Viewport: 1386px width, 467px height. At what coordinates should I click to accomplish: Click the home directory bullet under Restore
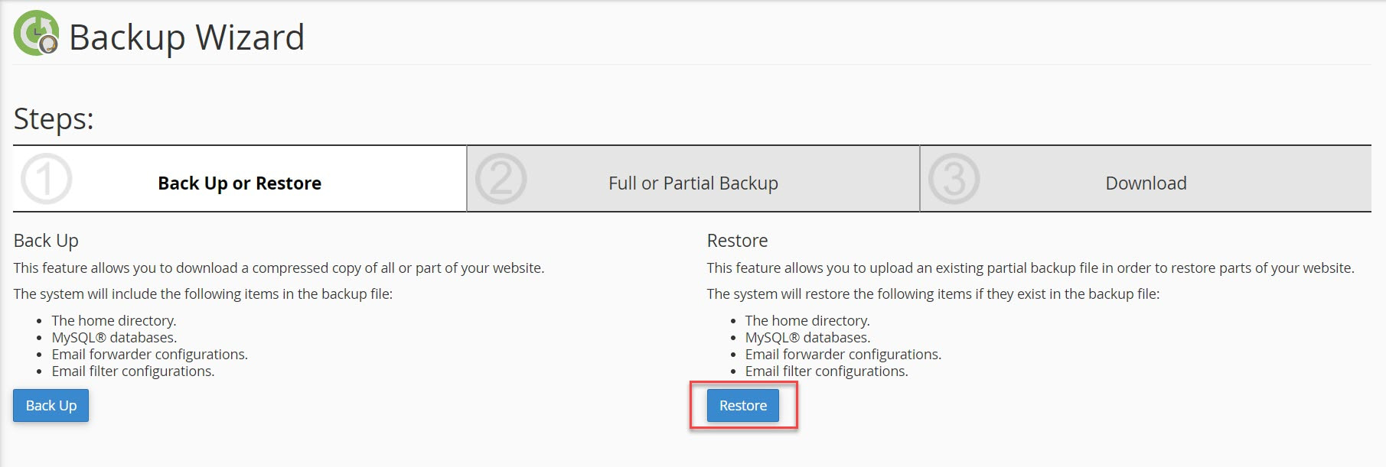(x=807, y=320)
